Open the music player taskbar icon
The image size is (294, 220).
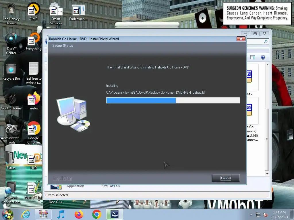coord(61,214)
